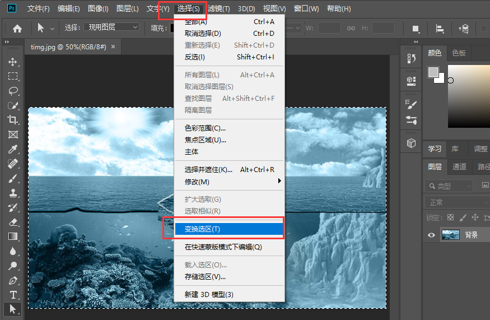Expand the toolbox with double arrows
This screenshot has height=320, width=490.
click(x=7, y=41)
